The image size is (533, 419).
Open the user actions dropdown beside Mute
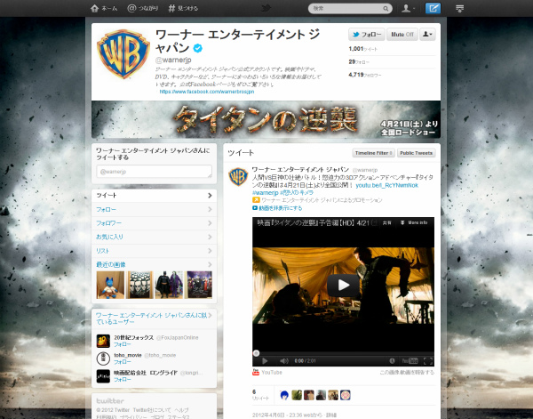point(427,35)
